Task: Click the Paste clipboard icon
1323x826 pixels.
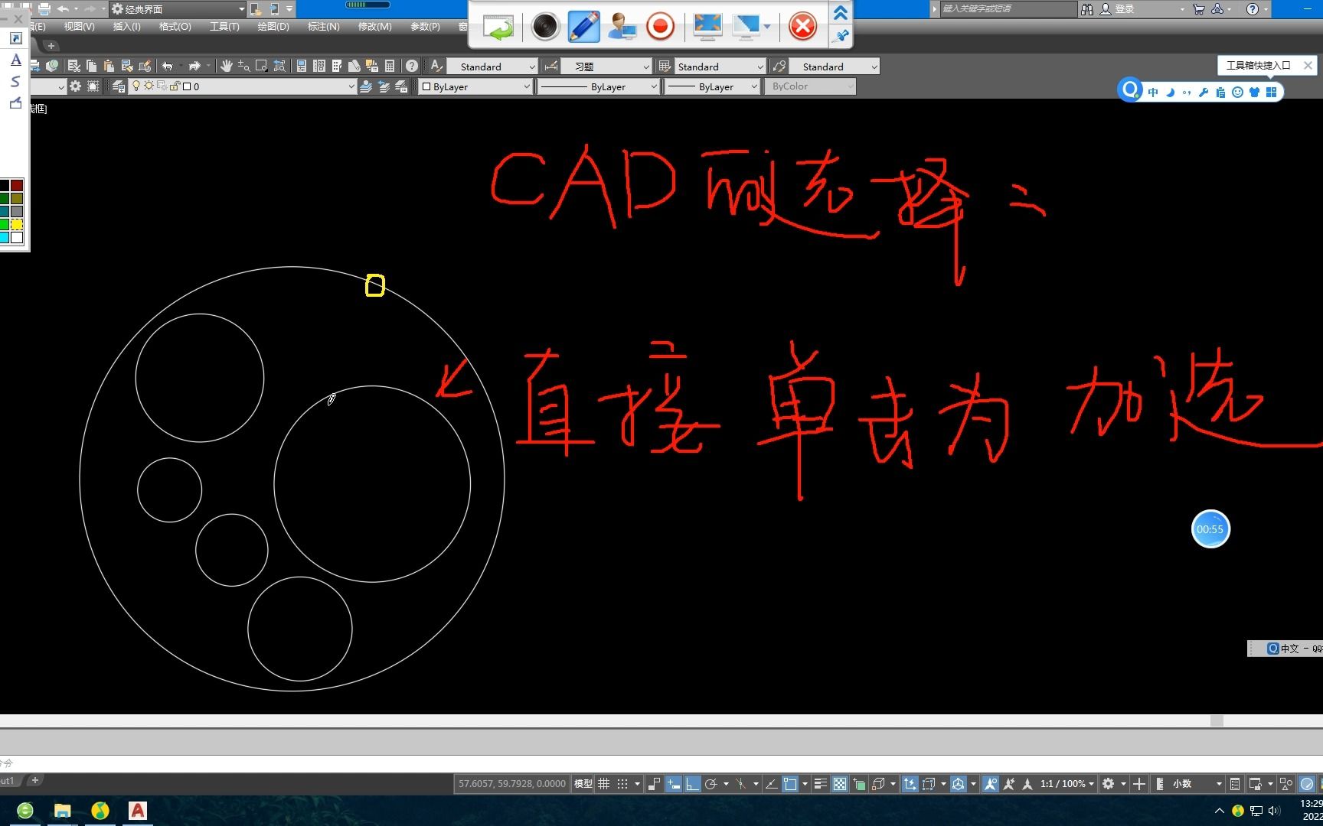Action: [x=109, y=66]
